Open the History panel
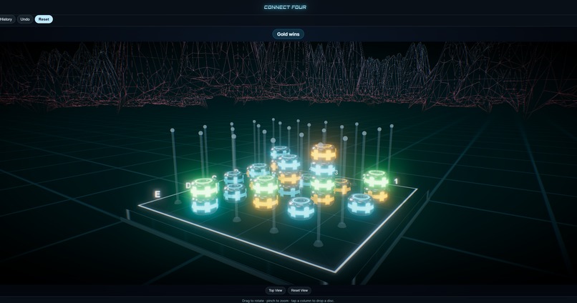Screen dimensions: 577x303 (x=6, y=19)
